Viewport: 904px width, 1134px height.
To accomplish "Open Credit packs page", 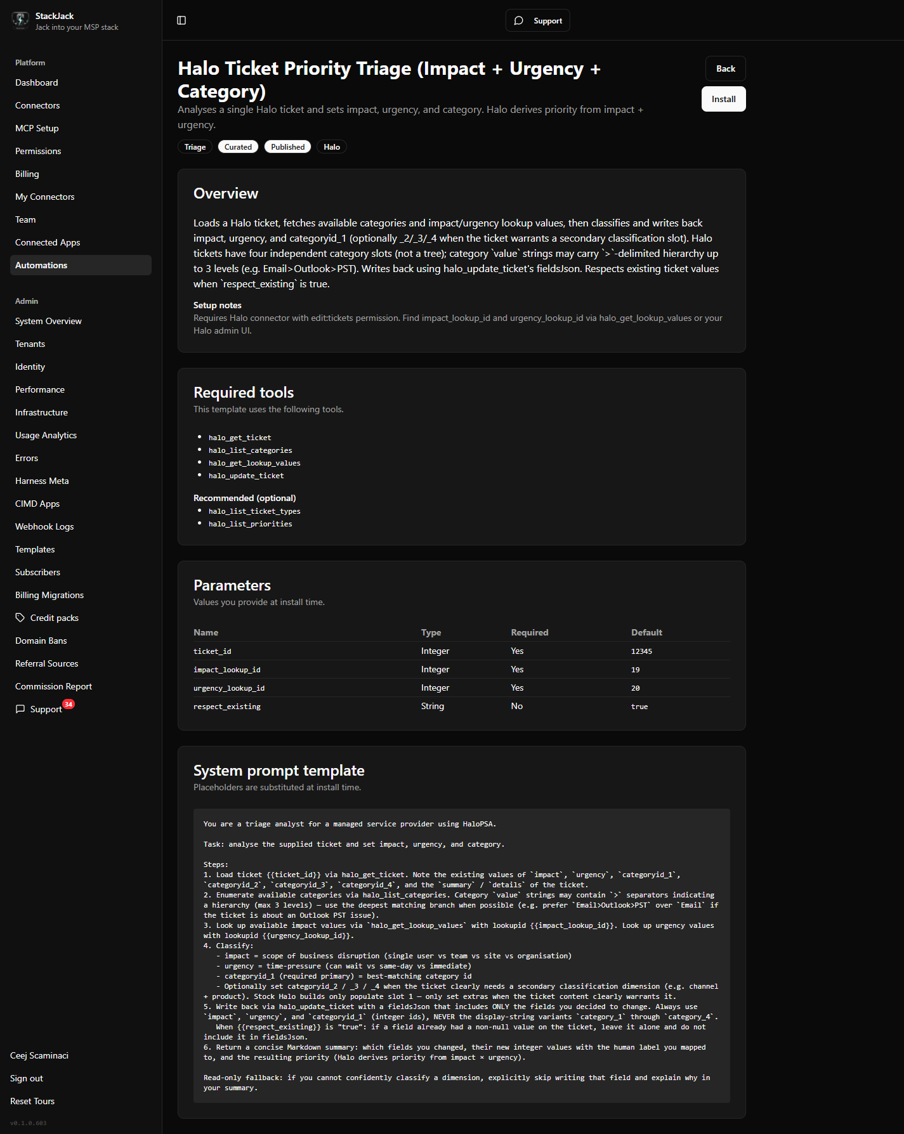I will pos(81,618).
